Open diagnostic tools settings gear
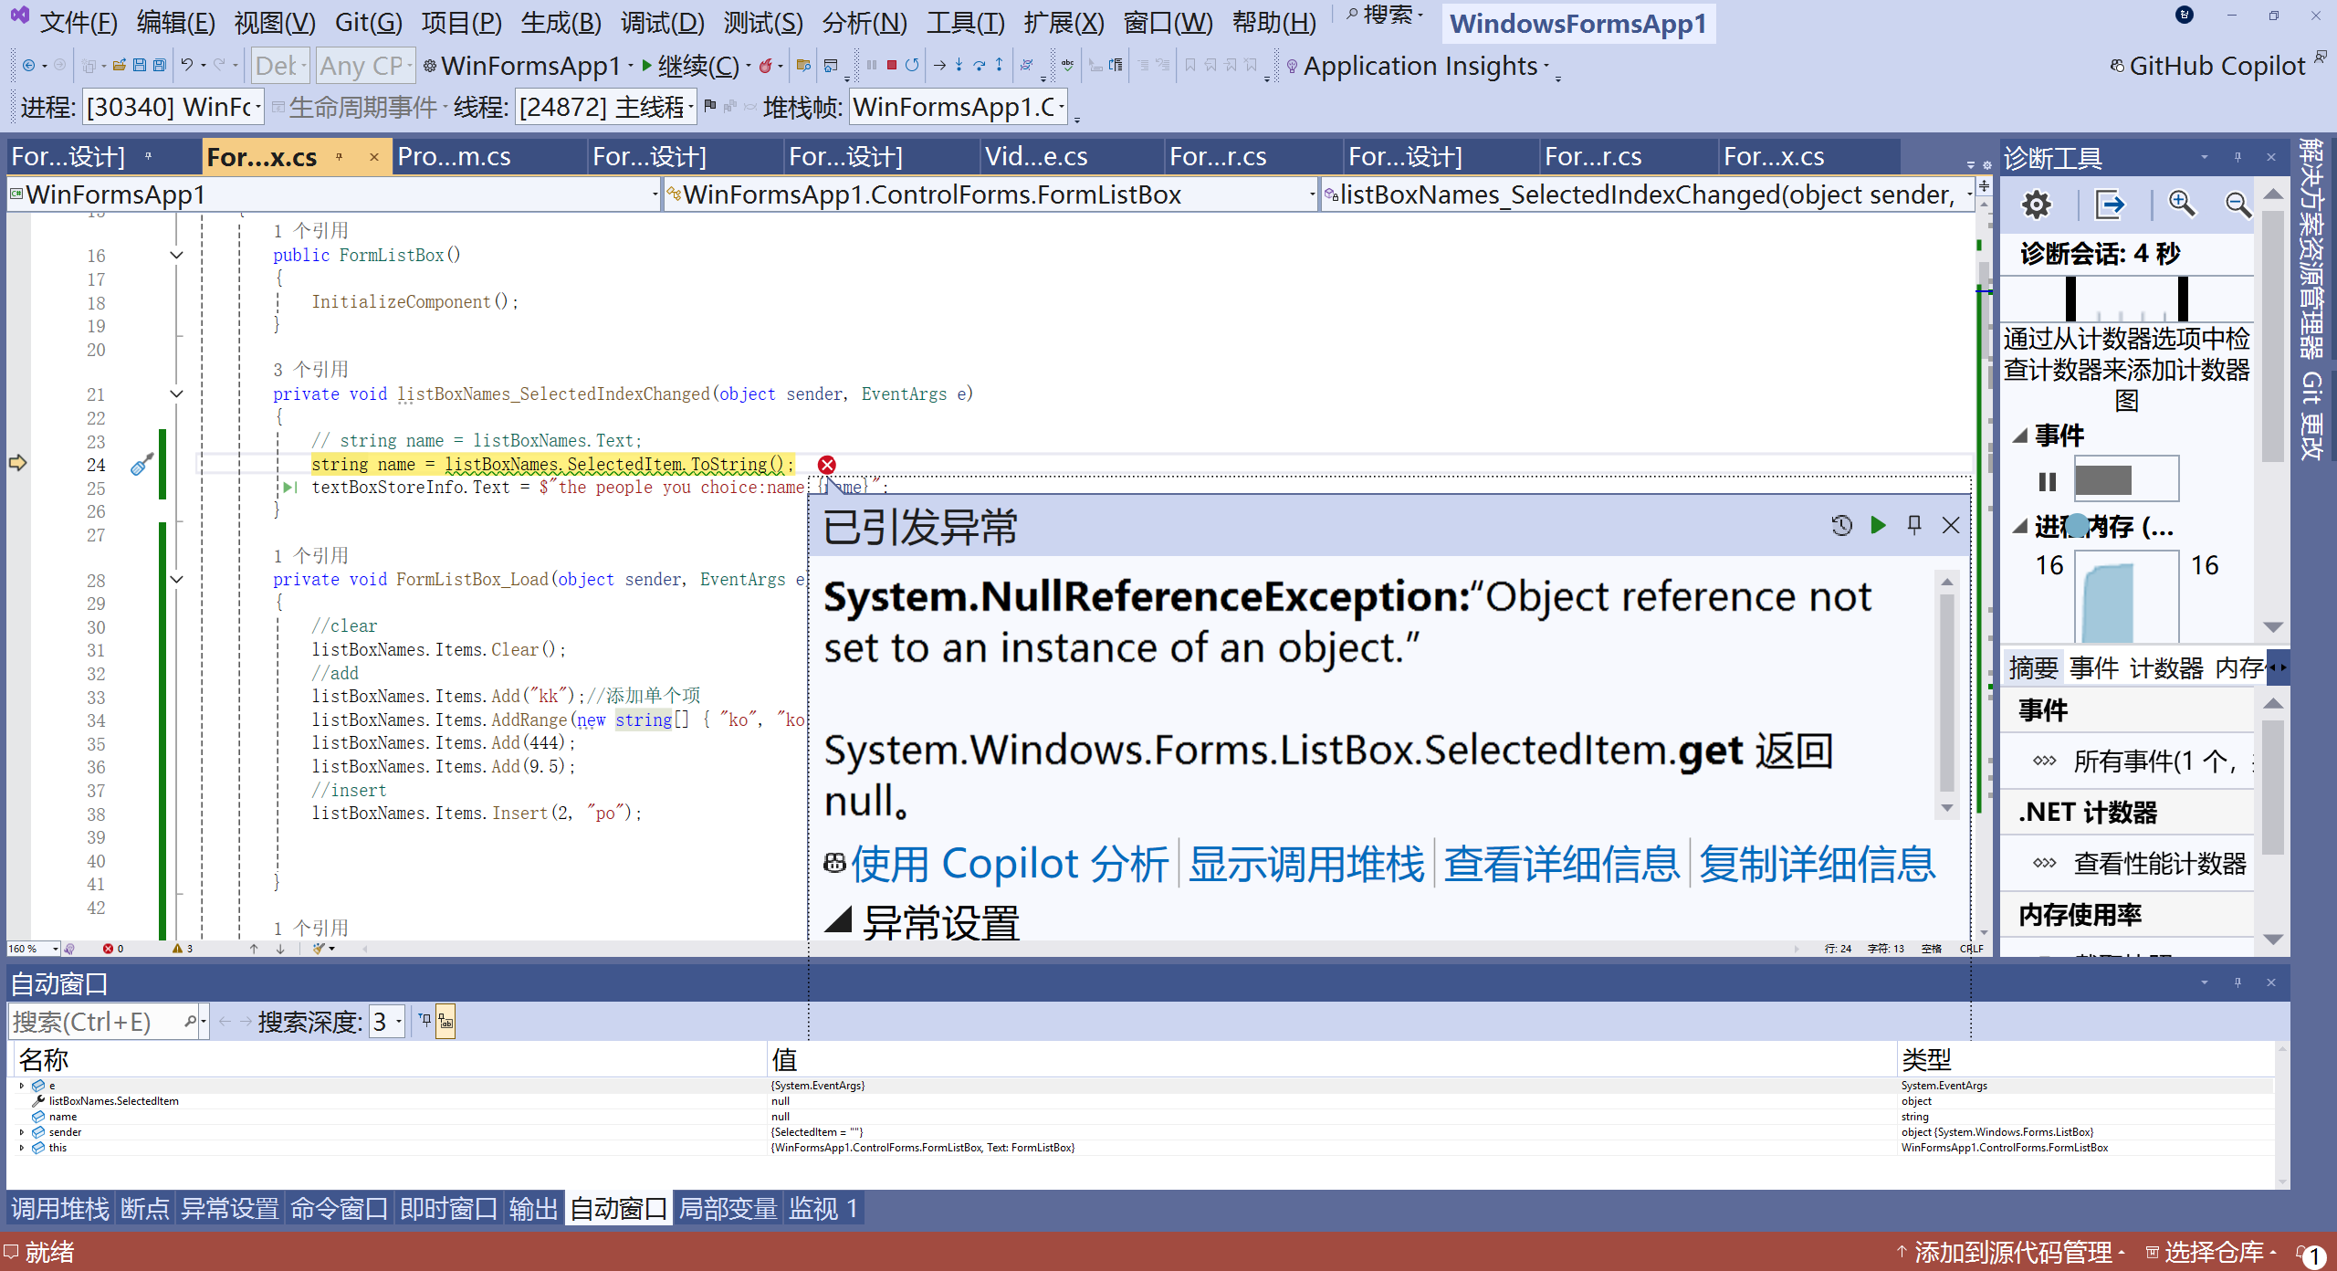 2036,204
